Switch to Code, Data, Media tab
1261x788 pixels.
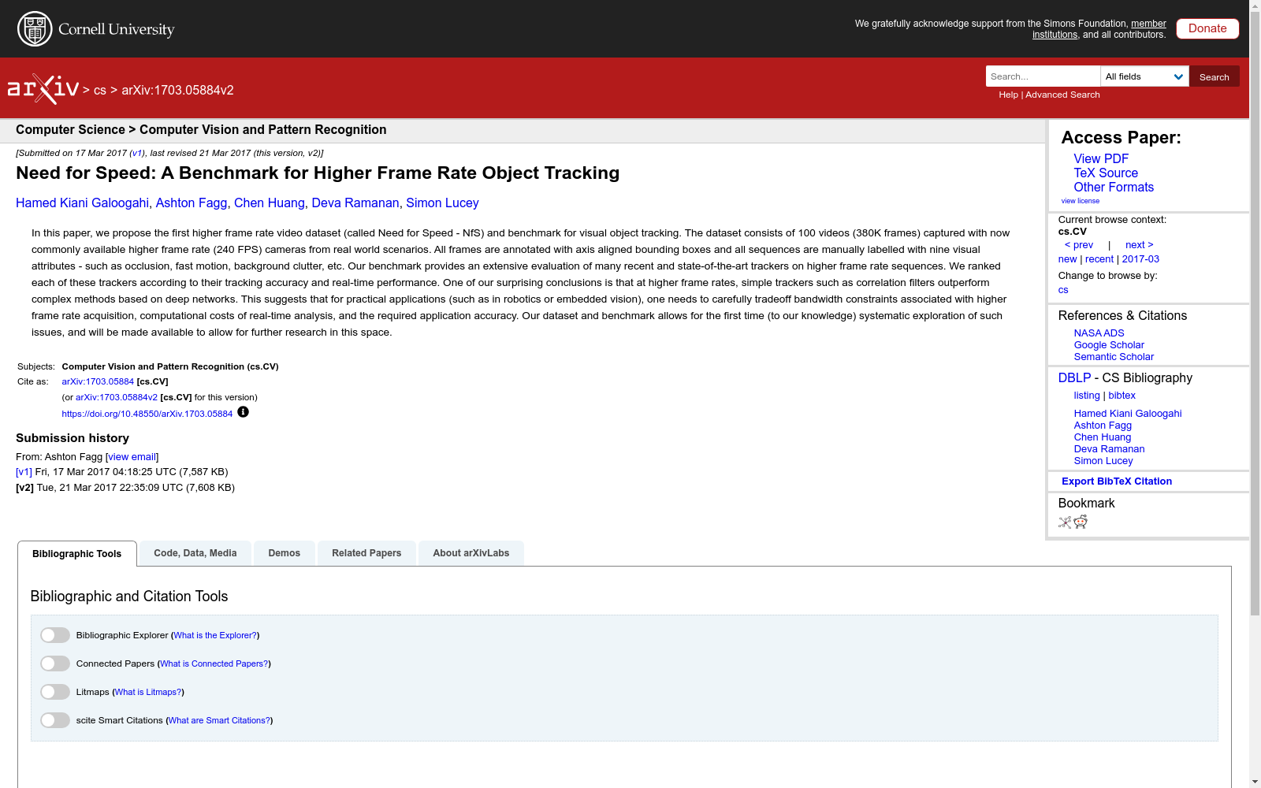coord(195,553)
